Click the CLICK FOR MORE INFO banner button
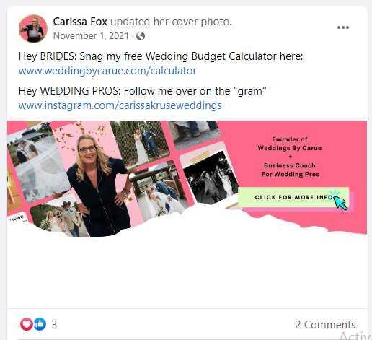The width and height of the screenshot is (372, 340). pos(293,197)
